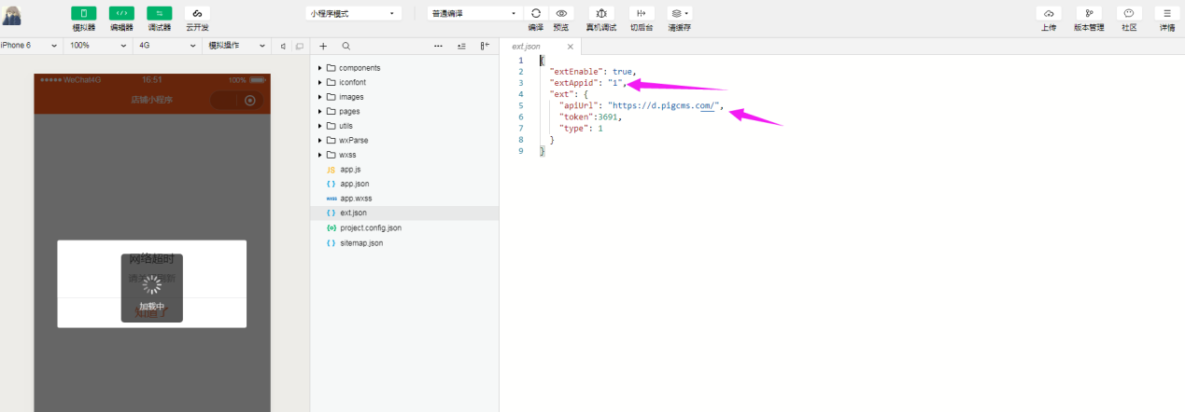This screenshot has width=1185, height=412.
Task: Click the hide file tree panel icon
Action: pyautogui.click(x=485, y=46)
